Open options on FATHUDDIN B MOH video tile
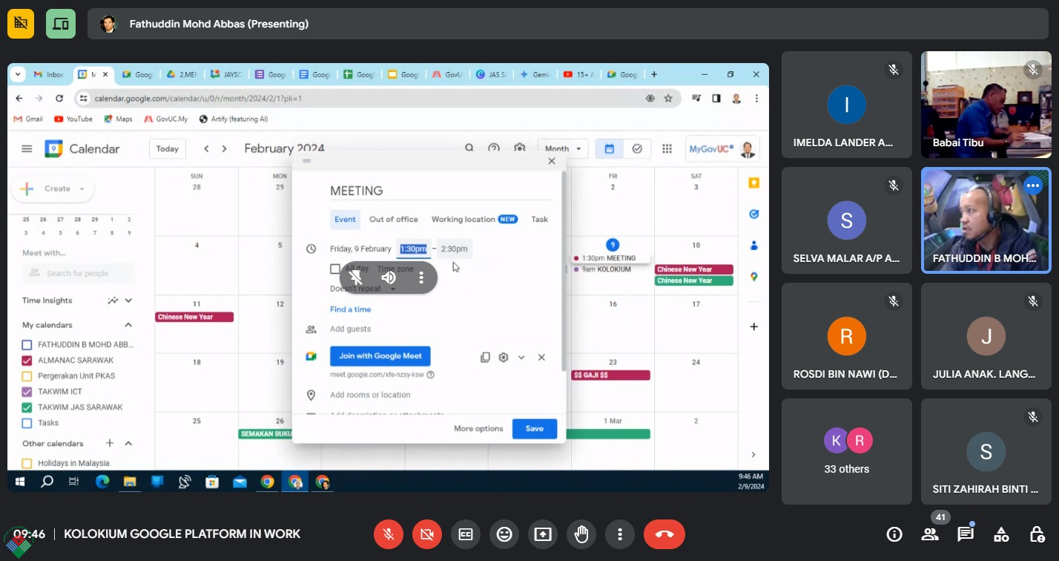Viewport: 1059px width, 561px height. (x=1033, y=186)
